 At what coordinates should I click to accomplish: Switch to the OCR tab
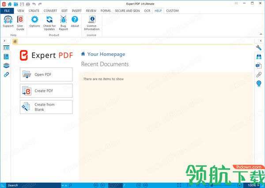click(147, 11)
